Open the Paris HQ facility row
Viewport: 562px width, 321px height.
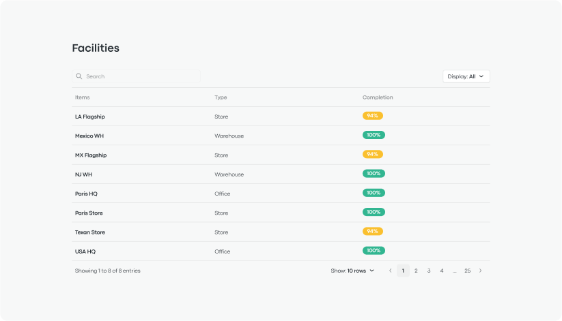pos(86,194)
